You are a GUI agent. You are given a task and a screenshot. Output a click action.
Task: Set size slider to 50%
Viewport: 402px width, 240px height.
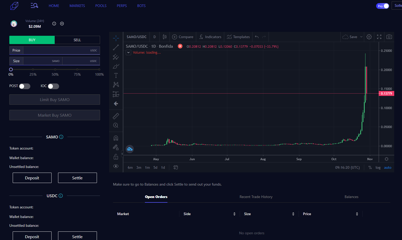pos(55,69)
